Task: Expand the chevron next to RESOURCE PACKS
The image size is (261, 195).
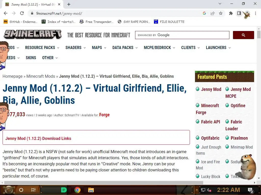Action: point(58,48)
